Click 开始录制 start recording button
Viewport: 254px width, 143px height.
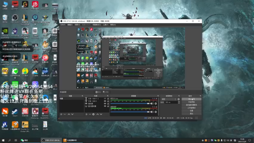(x=191, y=102)
